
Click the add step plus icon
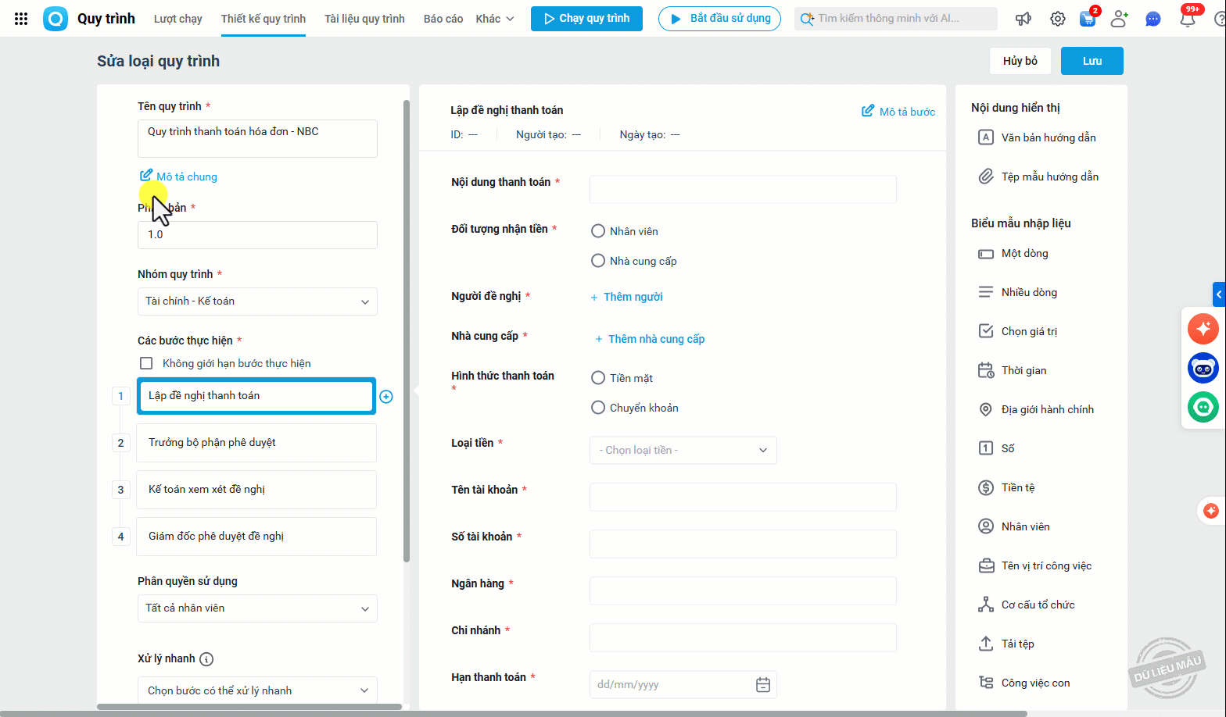(x=386, y=397)
